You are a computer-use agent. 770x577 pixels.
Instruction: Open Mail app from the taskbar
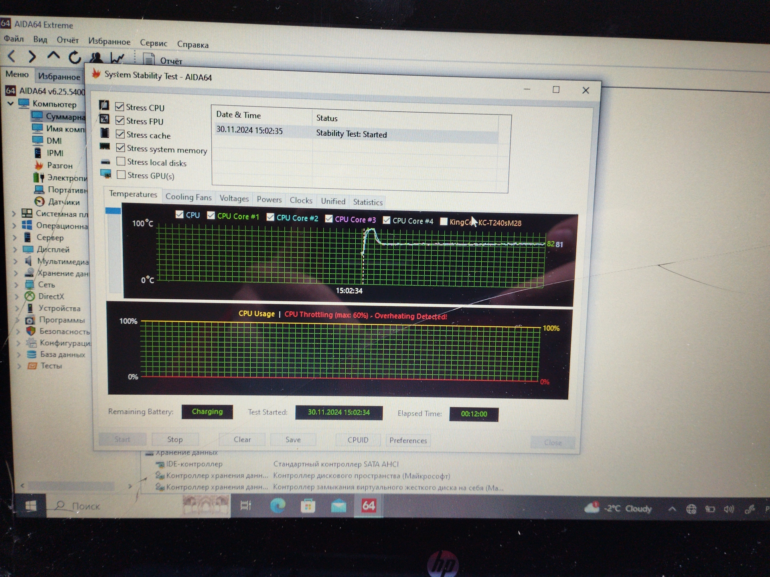[x=338, y=506]
